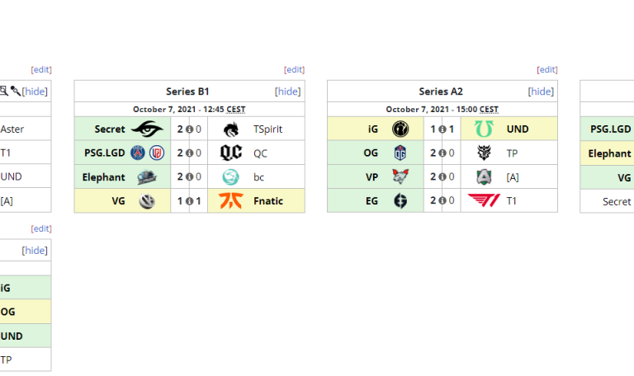Click the edit link above Series B1
The image size is (634, 376).
294,70
